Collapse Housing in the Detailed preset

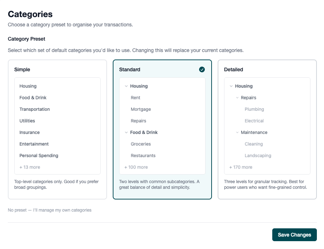231,86
